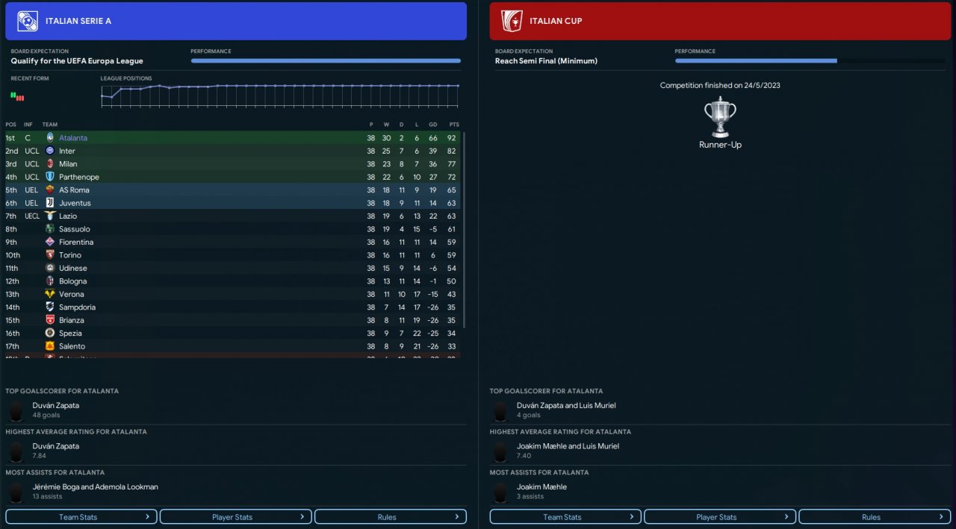956x529 pixels.
Task: Click Duván Zapata league top goalscorer name
Action: [56, 405]
